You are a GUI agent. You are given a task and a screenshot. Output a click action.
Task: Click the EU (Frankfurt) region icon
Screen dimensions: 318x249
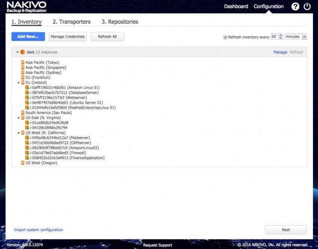pyautogui.click(x=23, y=77)
